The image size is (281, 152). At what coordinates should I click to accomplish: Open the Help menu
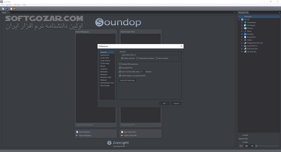(24, 5)
